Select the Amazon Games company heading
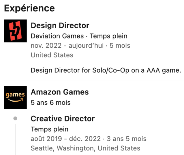184x155 pixels. pyautogui.click(x=60, y=92)
